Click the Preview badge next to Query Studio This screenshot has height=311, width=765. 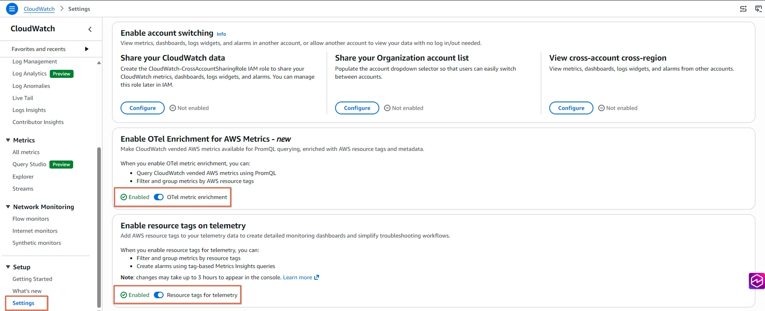pos(61,165)
